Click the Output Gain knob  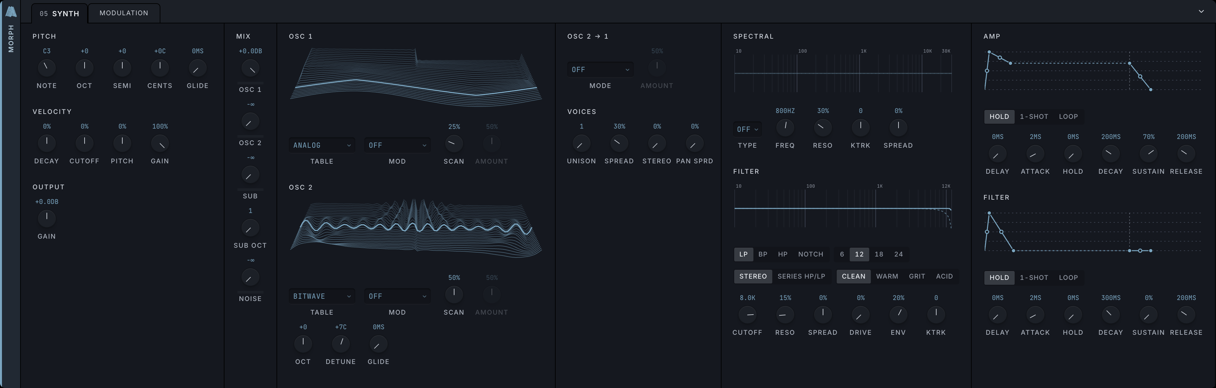pos(46,218)
